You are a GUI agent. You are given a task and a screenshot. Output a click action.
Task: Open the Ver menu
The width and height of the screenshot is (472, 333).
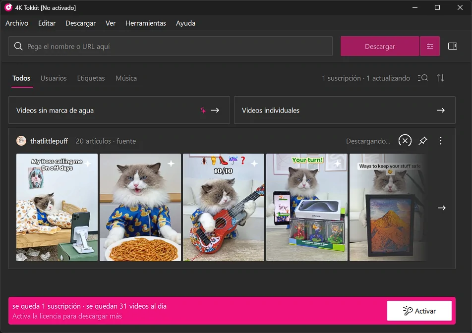click(x=111, y=23)
